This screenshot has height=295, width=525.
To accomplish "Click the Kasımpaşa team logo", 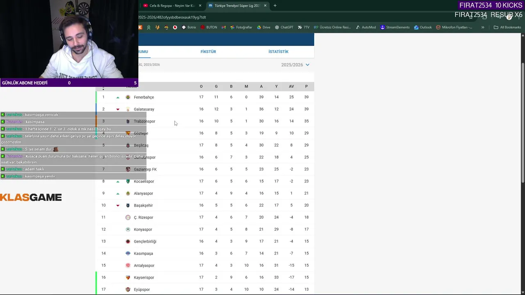I will pyautogui.click(x=128, y=254).
